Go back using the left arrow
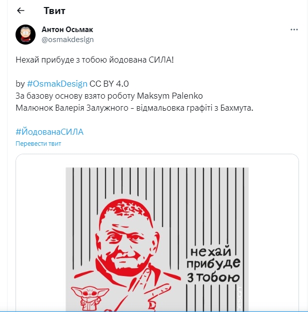Viewport: 308px width, 312px height. (21, 11)
